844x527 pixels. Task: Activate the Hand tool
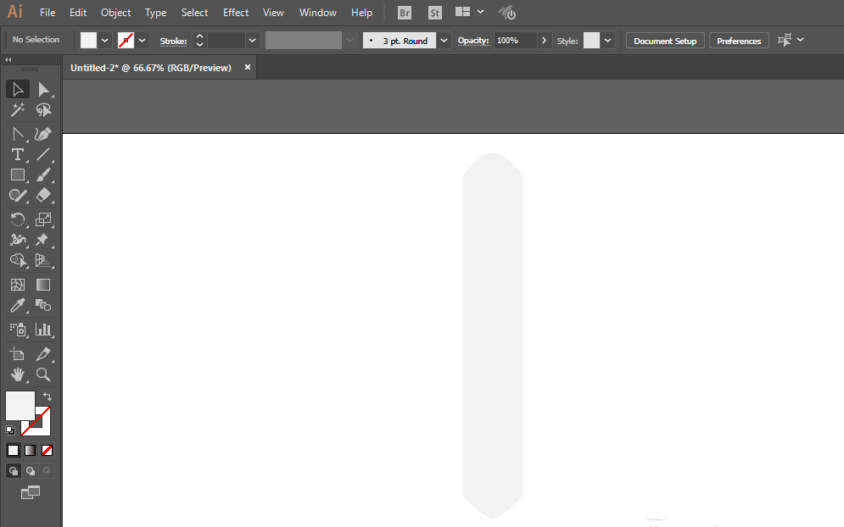coord(17,374)
